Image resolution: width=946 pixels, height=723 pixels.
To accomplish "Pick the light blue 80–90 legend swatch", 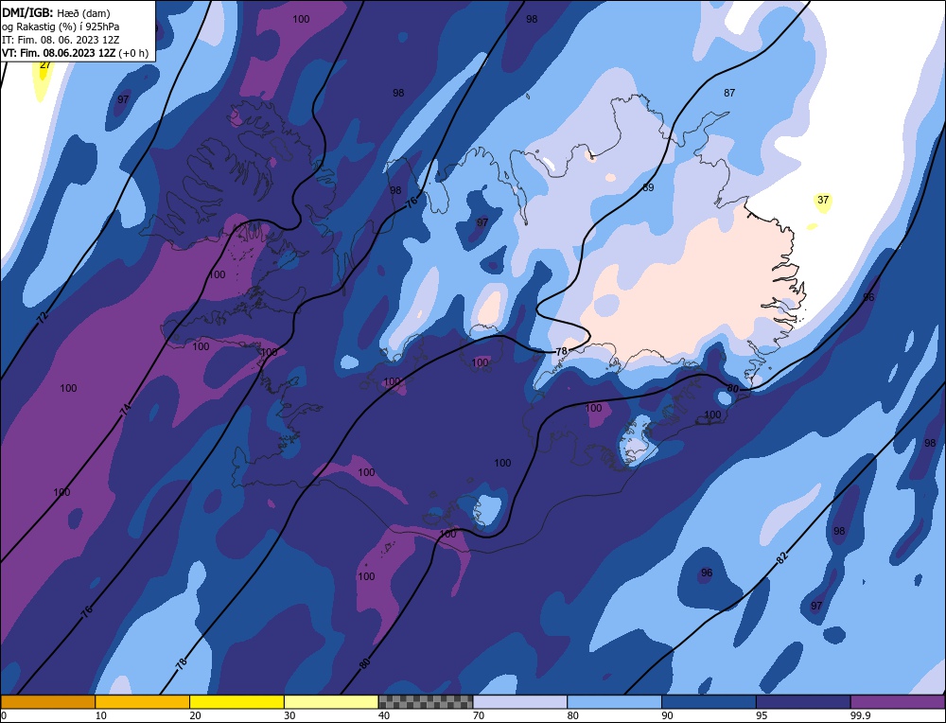I will [x=614, y=702].
